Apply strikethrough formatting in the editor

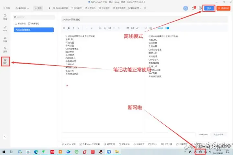click(x=78, y=28)
